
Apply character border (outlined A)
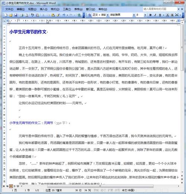pos(167,15)
